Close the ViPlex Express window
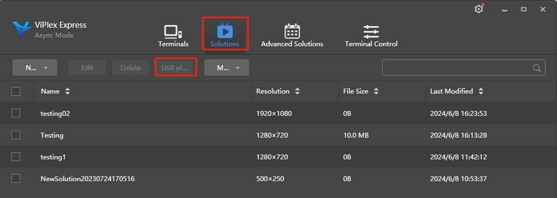This screenshot has height=198, width=557. (x=543, y=9)
